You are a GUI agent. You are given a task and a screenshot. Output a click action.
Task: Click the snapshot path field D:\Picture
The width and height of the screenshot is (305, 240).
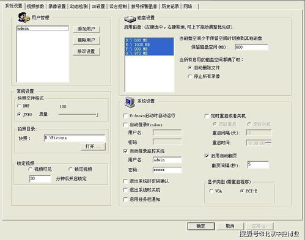[75, 138]
